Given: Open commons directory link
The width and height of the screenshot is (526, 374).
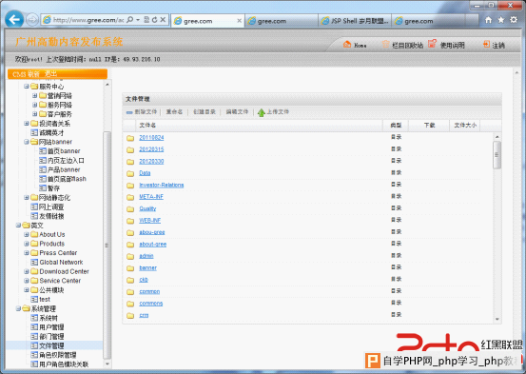Looking at the screenshot, I should [x=151, y=304].
